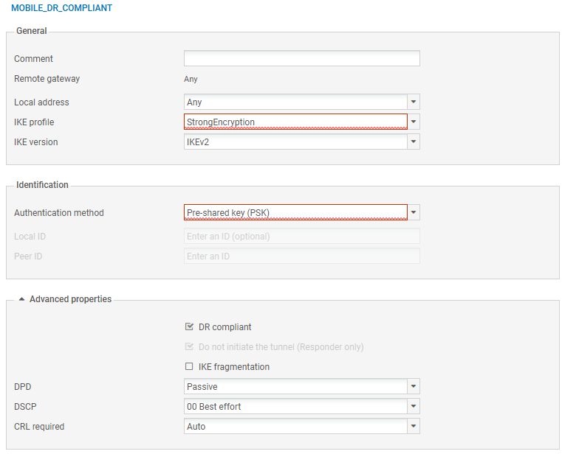562x454 pixels.
Task: Click the Comment text field
Action: pyautogui.click(x=301, y=59)
